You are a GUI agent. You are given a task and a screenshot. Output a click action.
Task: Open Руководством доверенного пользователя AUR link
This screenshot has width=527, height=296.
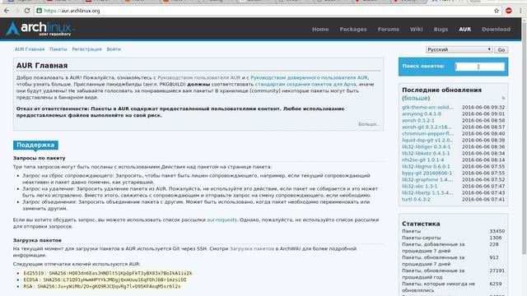tap(309, 77)
